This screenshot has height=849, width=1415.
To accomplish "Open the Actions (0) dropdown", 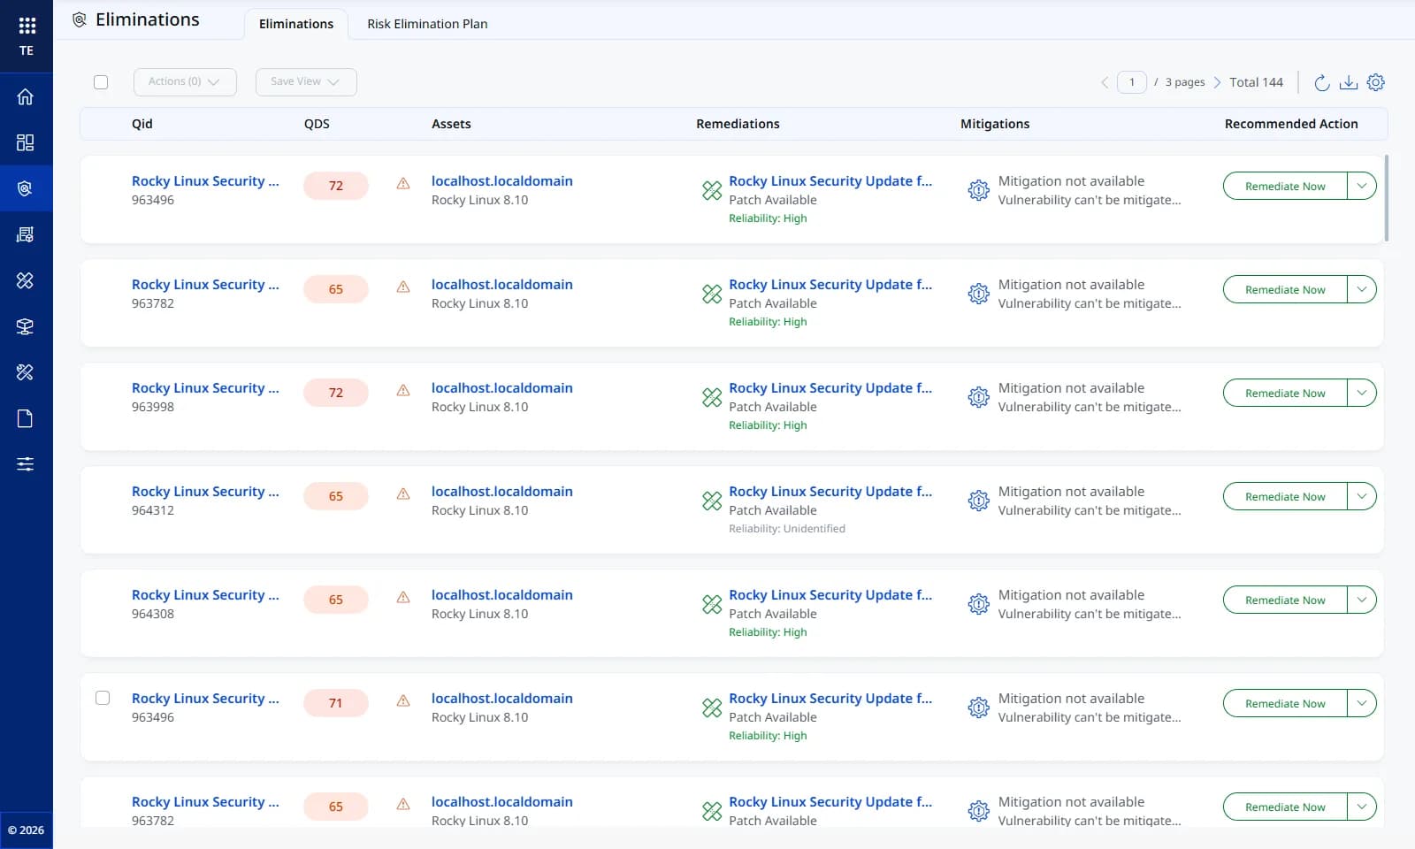I will point(185,82).
